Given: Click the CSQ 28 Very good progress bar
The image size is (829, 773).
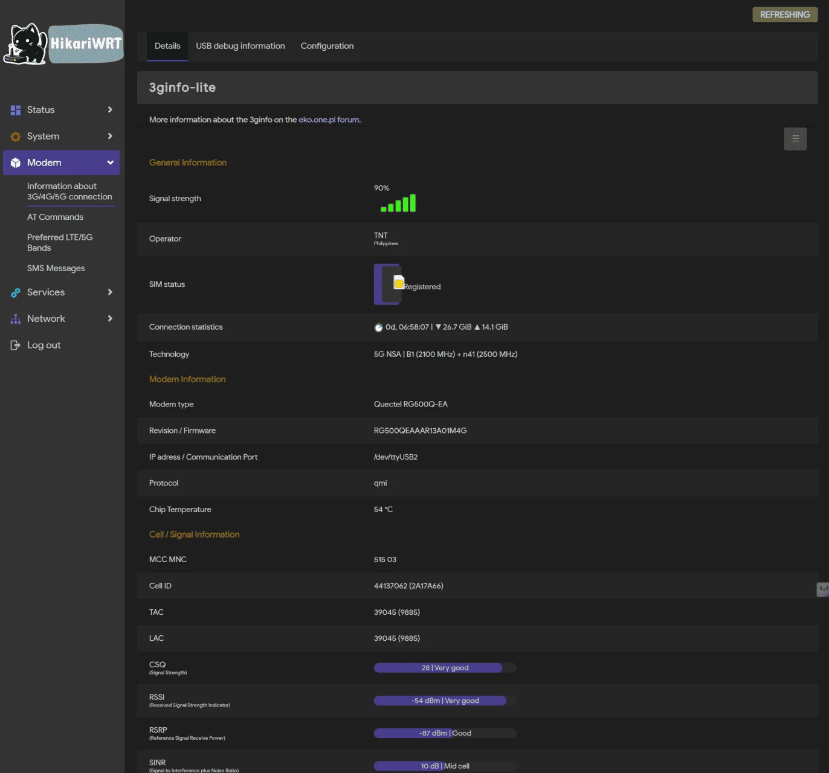Looking at the screenshot, I should point(445,668).
